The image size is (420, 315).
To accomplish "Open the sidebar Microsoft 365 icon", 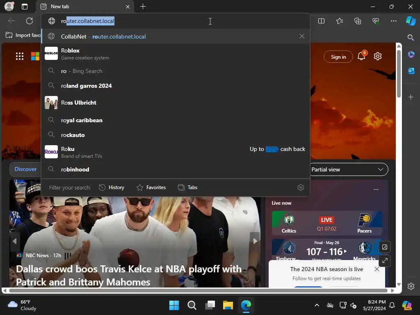I will click(411, 55).
